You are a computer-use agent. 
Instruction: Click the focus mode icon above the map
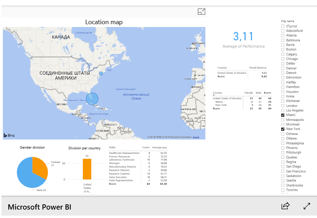(x=202, y=12)
